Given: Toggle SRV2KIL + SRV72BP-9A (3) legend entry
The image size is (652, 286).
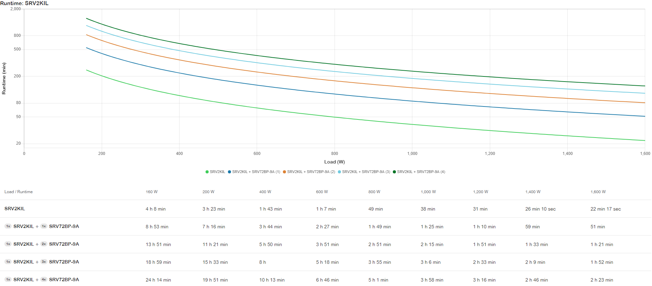Looking at the screenshot, I should (x=364, y=172).
